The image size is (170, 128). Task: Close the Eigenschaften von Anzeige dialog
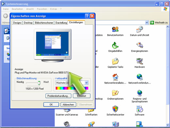click(92, 16)
